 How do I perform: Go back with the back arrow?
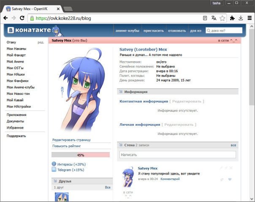click(5, 18)
